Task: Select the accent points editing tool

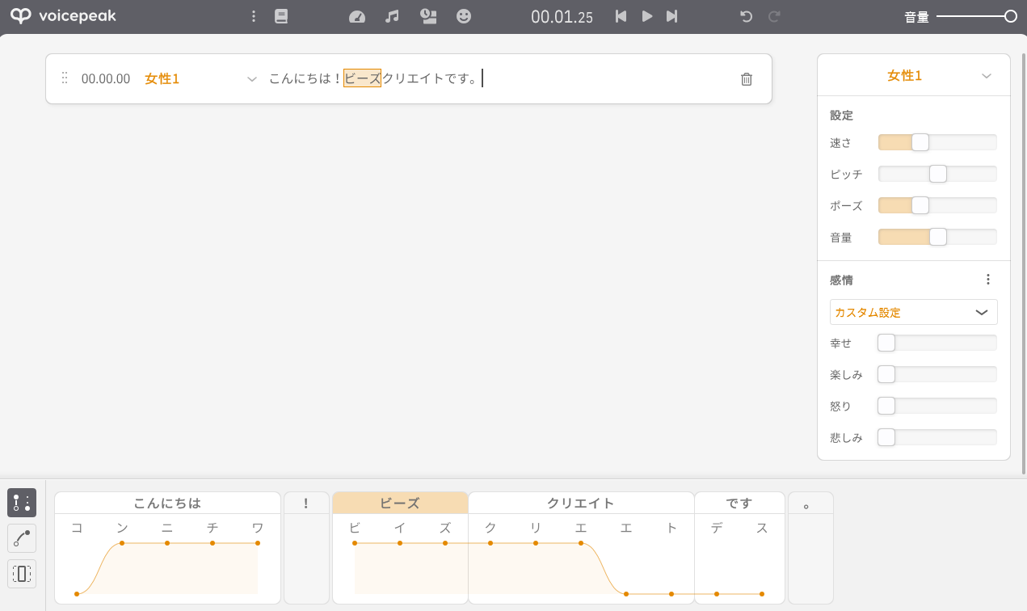Action: click(x=22, y=503)
